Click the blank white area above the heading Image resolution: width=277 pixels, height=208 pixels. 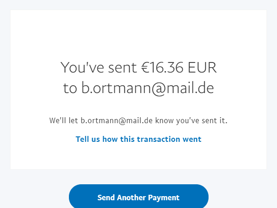click(138, 32)
